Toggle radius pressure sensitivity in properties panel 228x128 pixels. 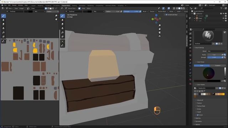222,55
